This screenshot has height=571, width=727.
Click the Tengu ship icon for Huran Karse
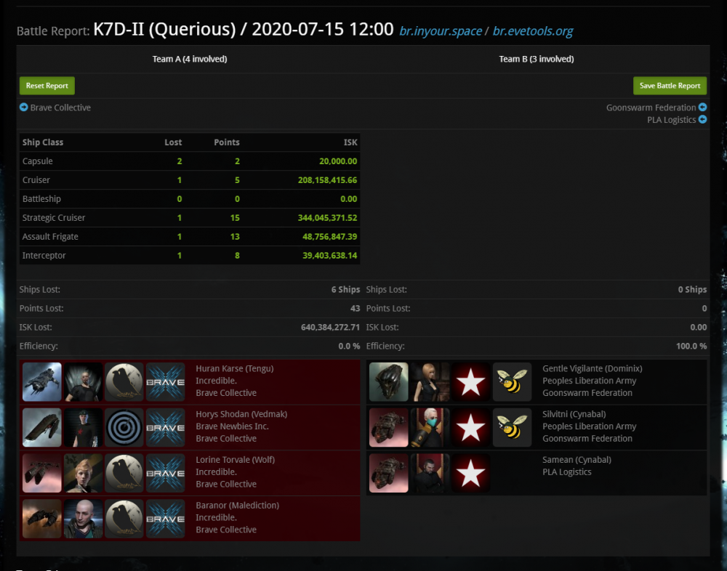tap(41, 381)
